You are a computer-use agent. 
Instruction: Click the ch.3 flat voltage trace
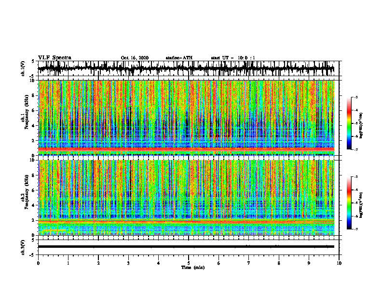186,247
